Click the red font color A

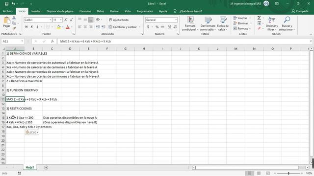point(68,27)
